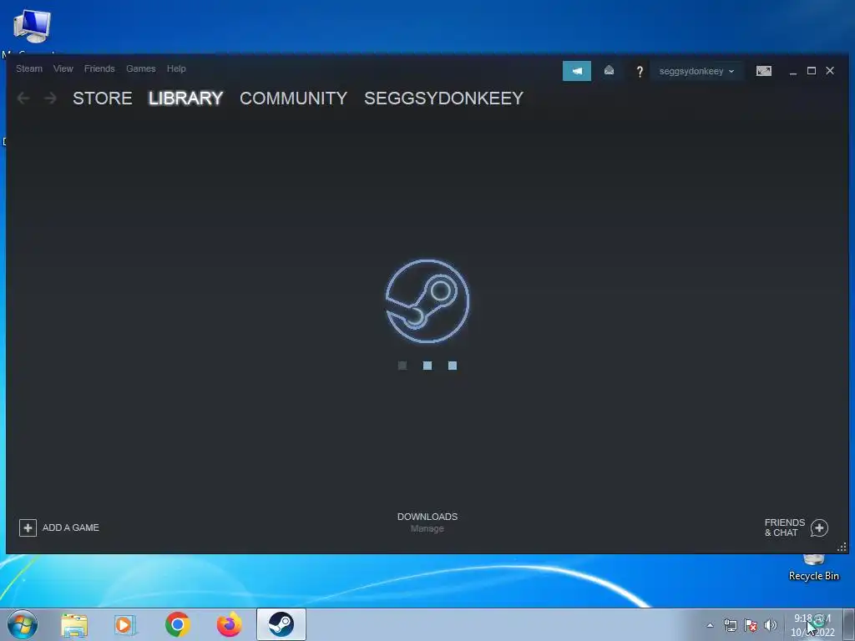Click the Steam taskbar button
Image resolution: width=855 pixels, height=641 pixels.
coord(281,624)
